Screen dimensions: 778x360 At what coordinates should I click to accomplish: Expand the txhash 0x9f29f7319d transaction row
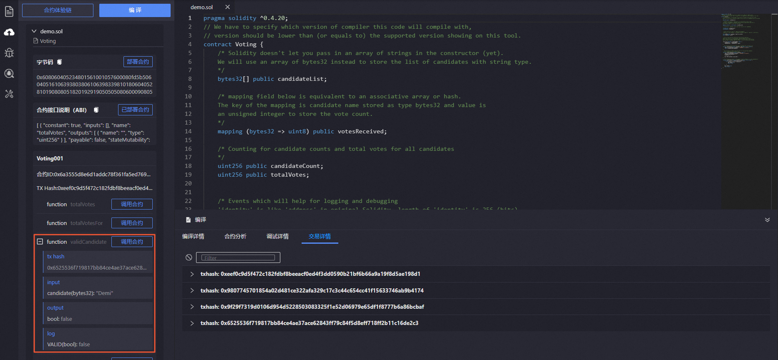[192, 307]
